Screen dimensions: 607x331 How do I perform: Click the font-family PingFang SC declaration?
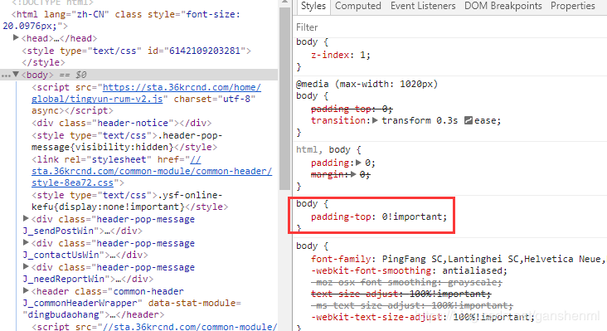tap(459, 259)
